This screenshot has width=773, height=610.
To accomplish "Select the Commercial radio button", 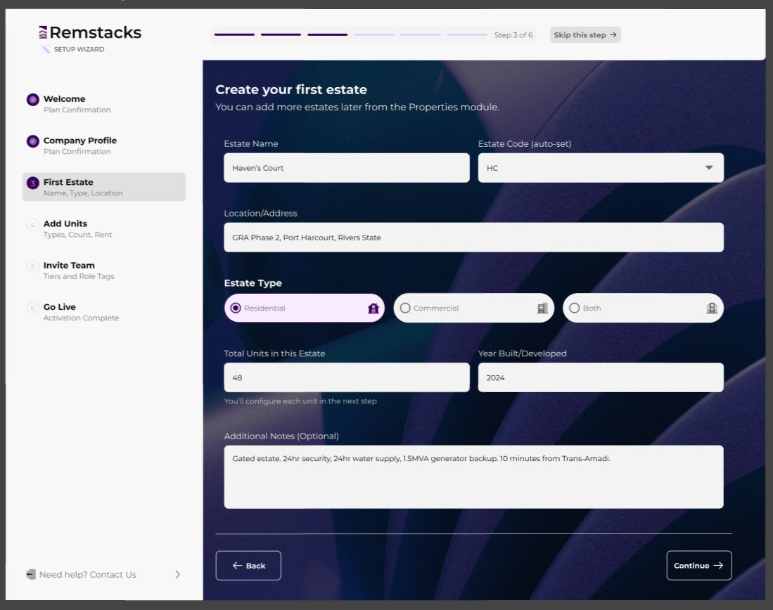I will point(405,308).
